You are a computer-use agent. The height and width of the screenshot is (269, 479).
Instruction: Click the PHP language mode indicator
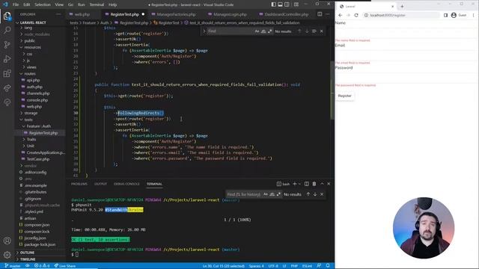[x=294, y=266]
